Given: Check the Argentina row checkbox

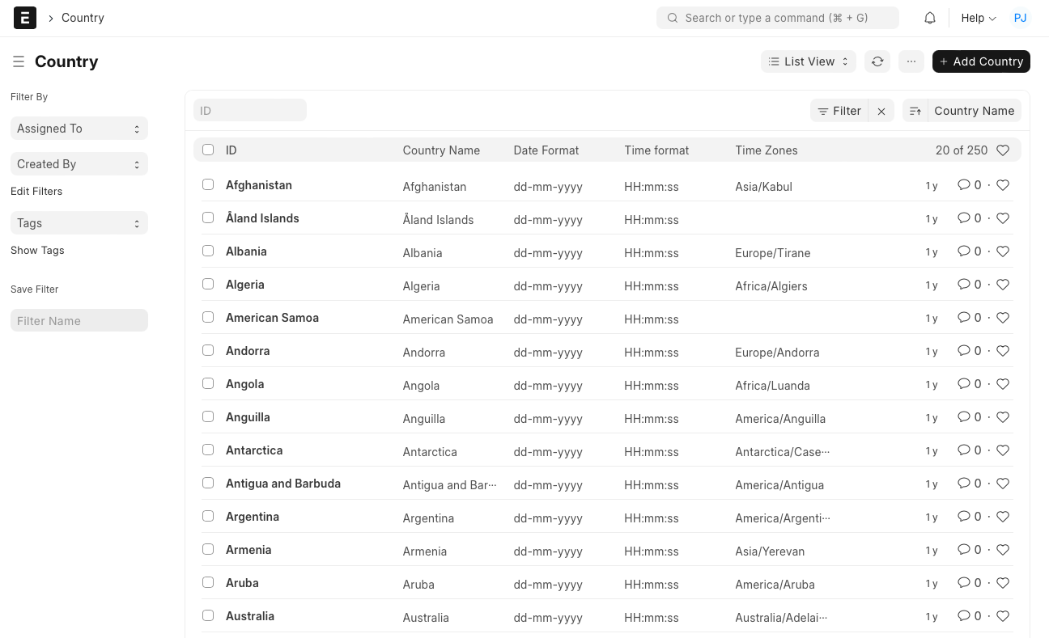Looking at the screenshot, I should (x=208, y=516).
